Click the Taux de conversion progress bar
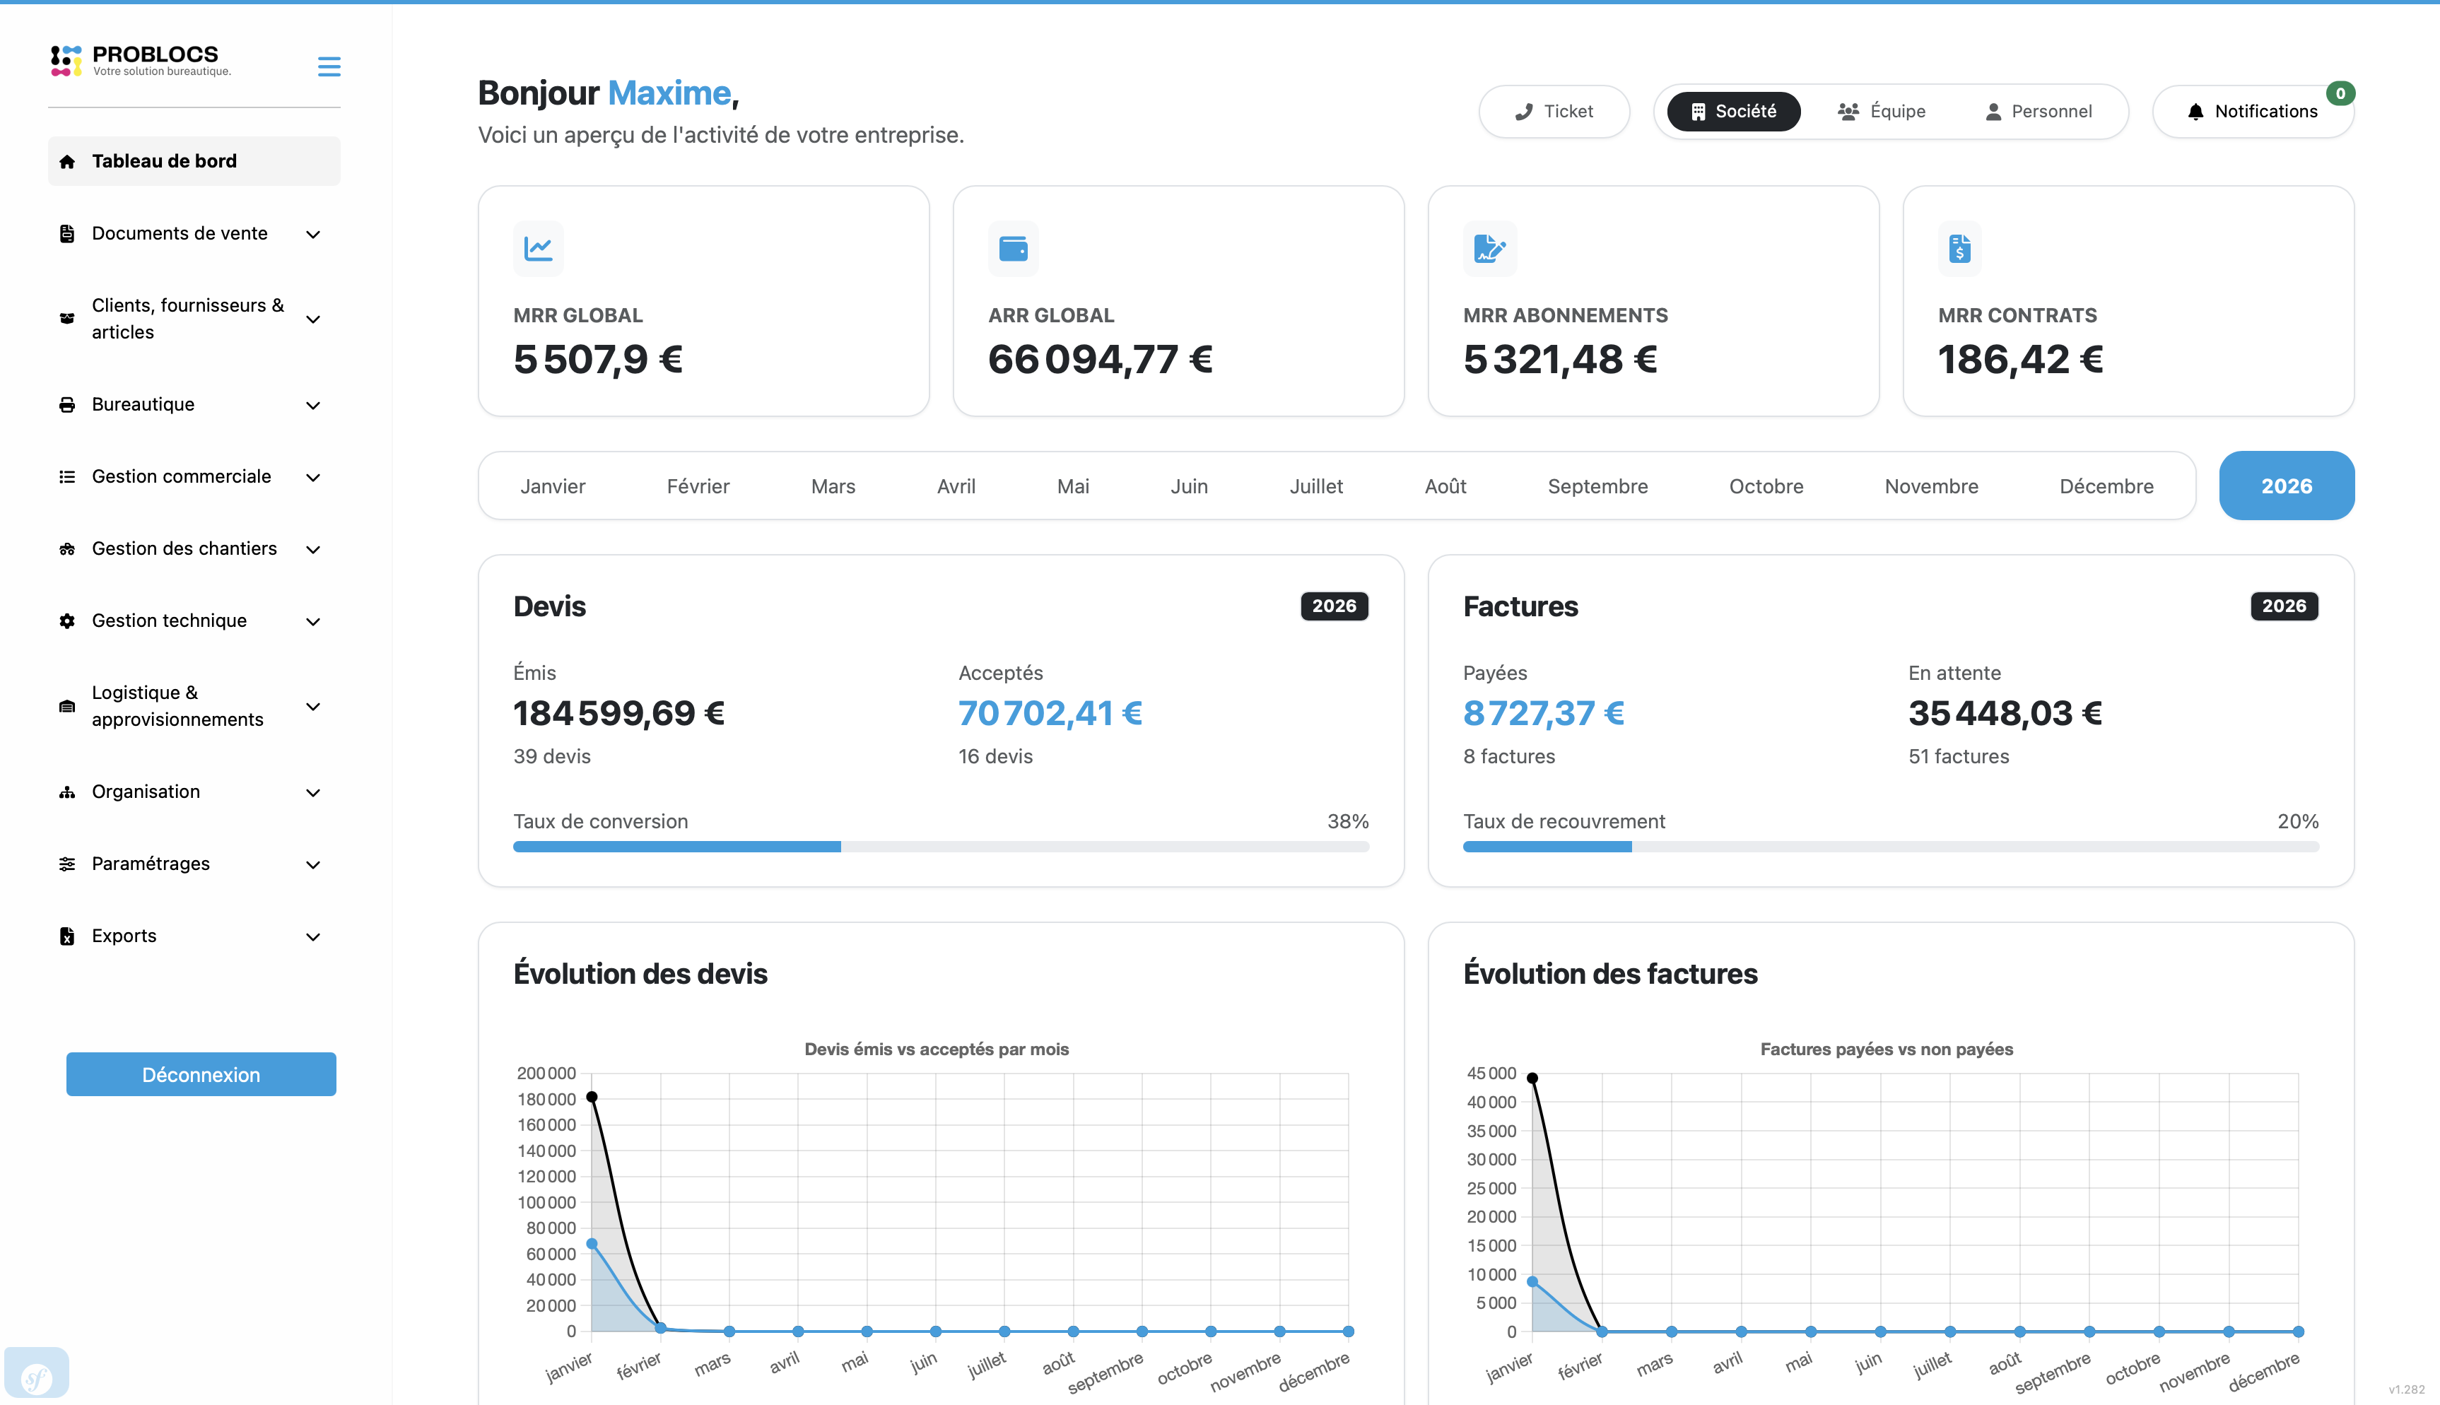Viewport: 2440px width, 1405px height. (941, 846)
